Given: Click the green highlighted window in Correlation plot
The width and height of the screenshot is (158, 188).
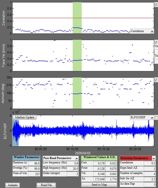Looking at the screenshot, I should click(77, 18).
